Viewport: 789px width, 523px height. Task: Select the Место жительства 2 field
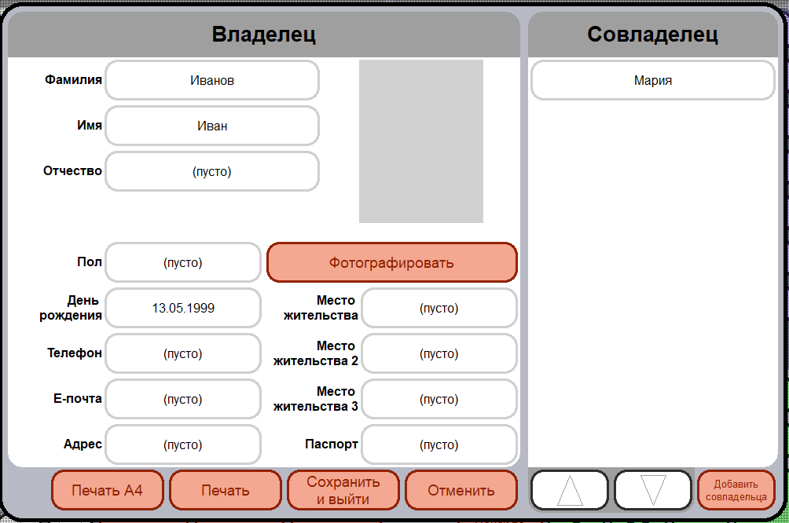(x=439, y=353)
